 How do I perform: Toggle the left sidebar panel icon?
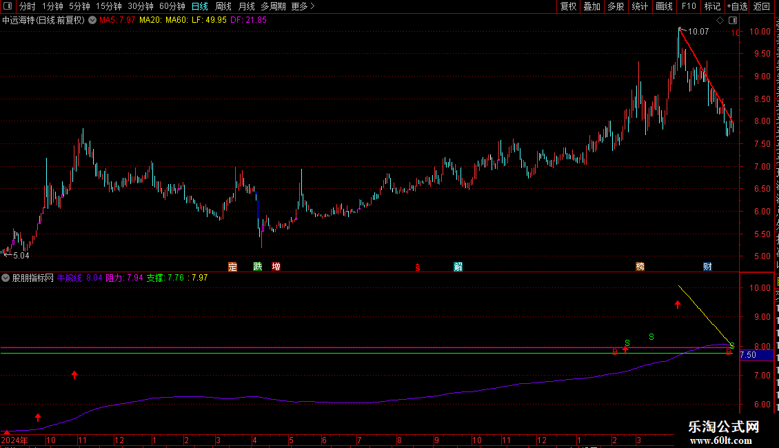(x=8, y=6)
